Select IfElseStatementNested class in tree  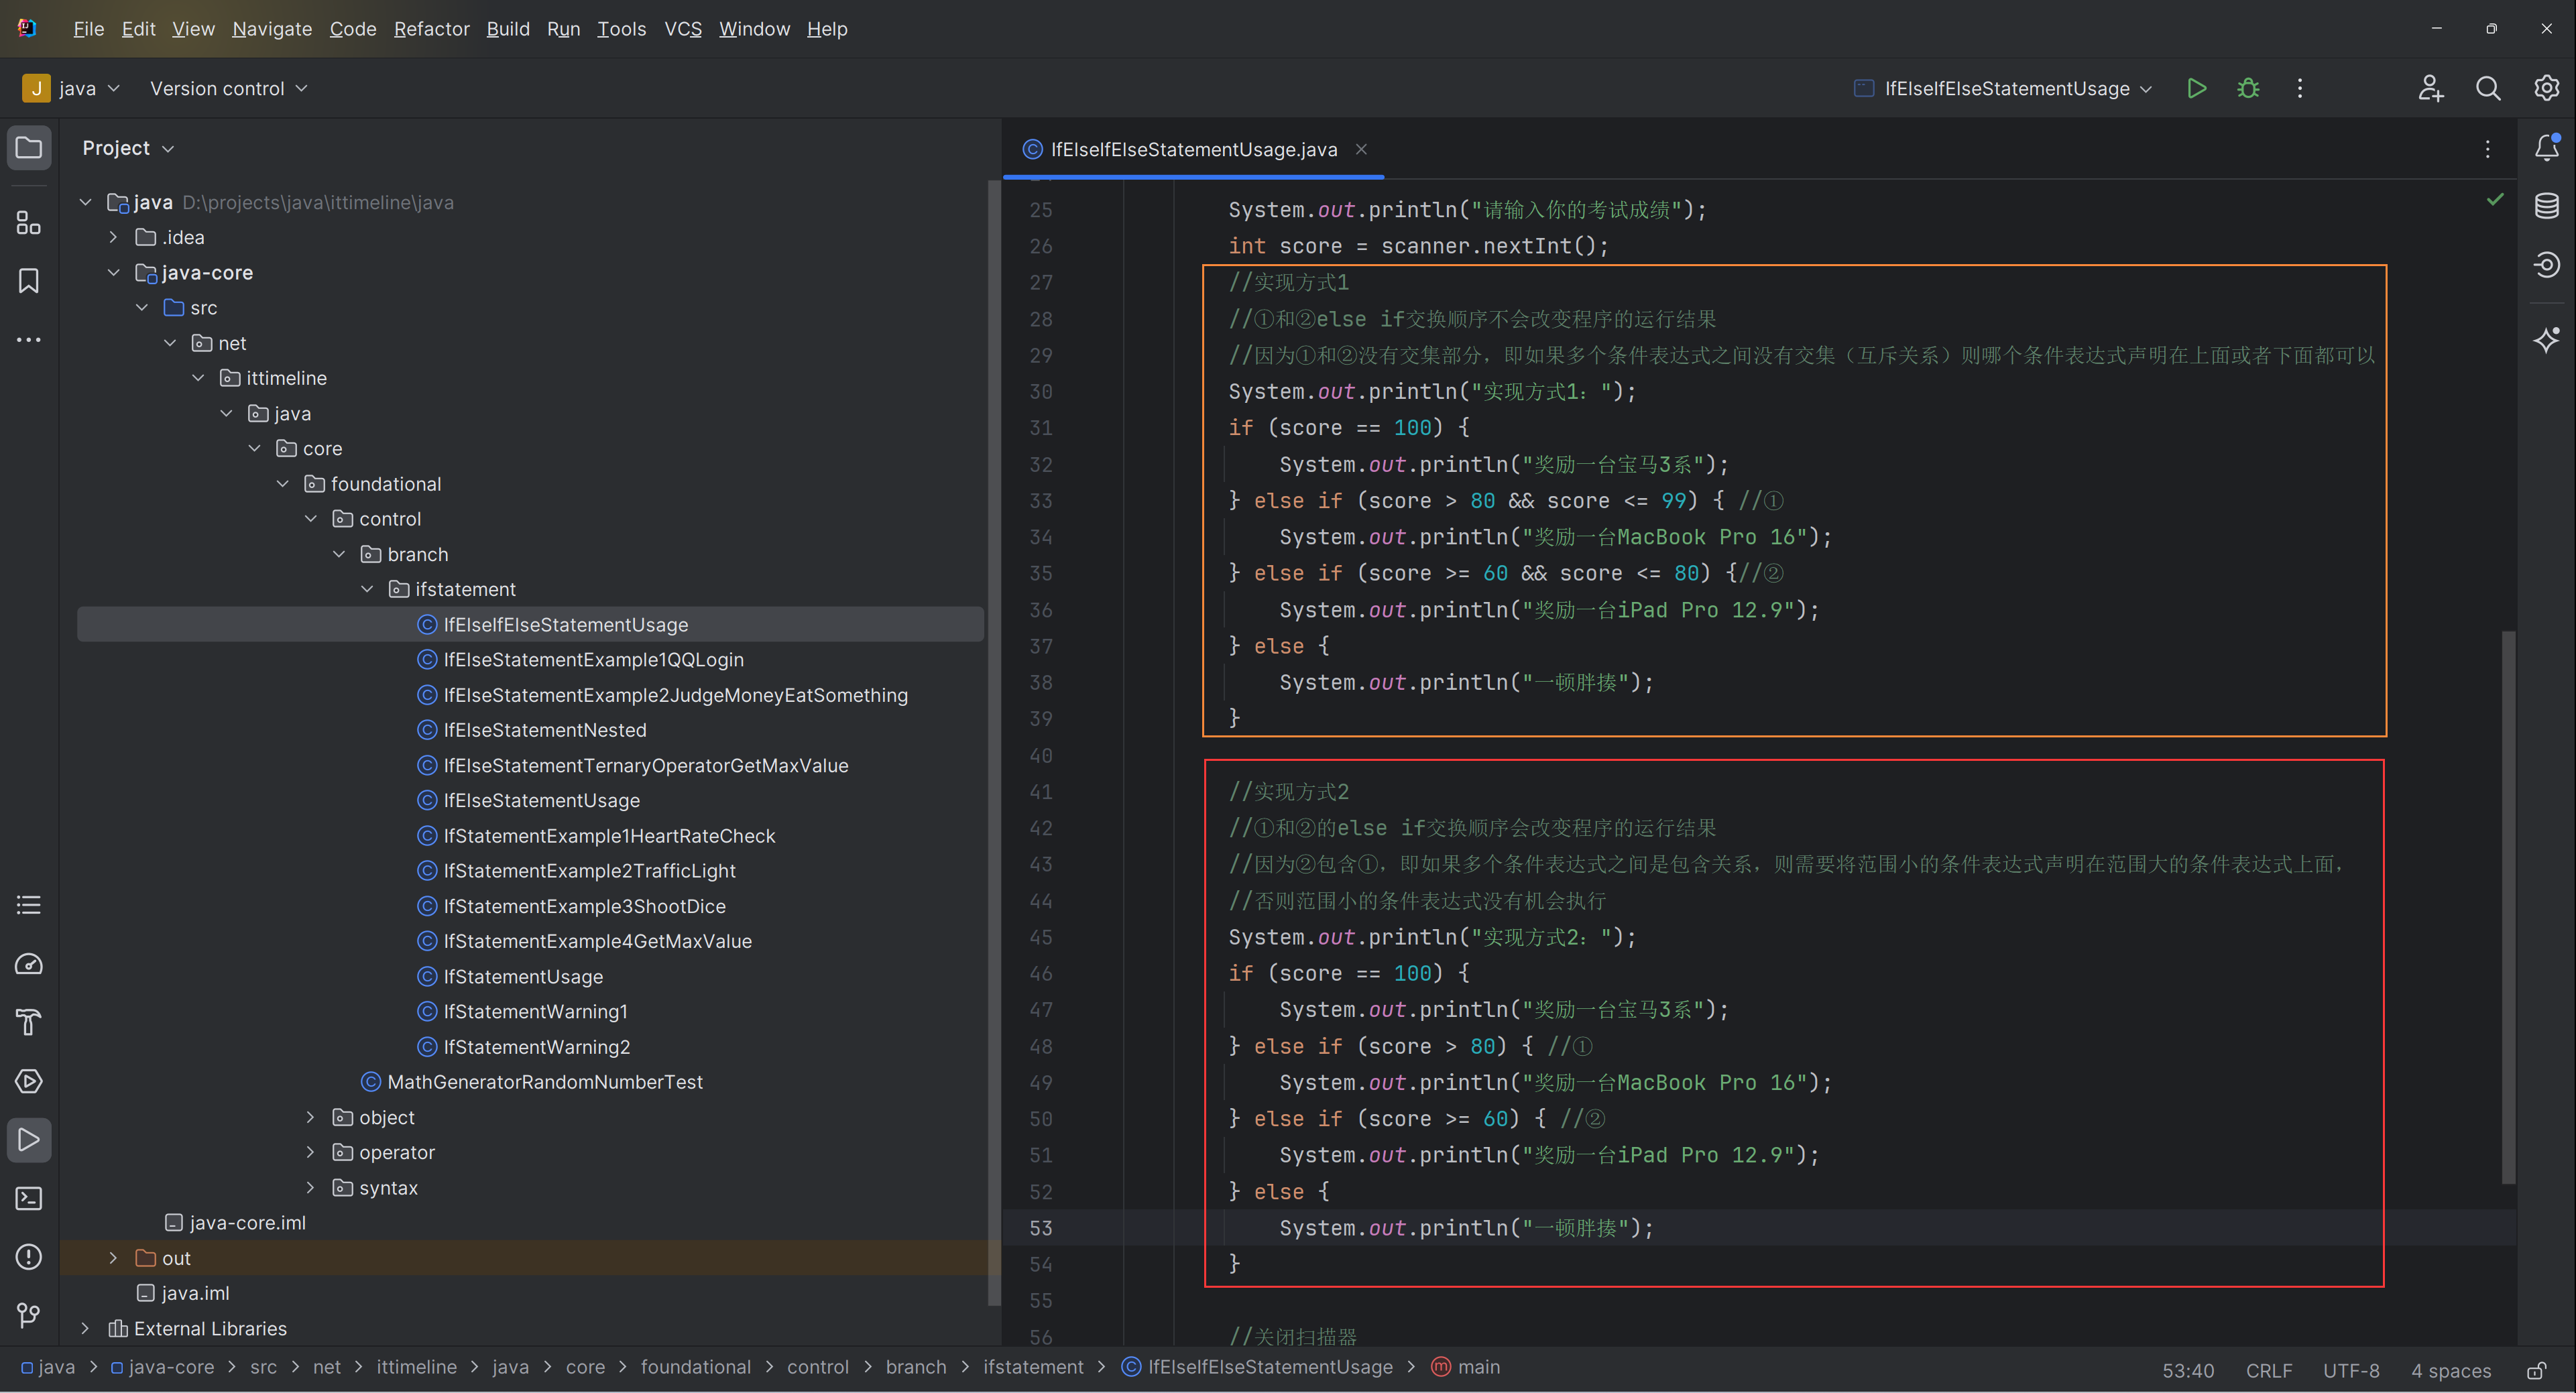544,730
